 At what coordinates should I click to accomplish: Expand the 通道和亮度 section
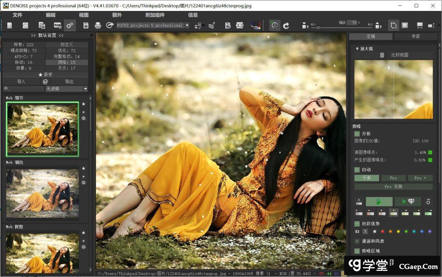pyautogui.click(x=357, y=241)
